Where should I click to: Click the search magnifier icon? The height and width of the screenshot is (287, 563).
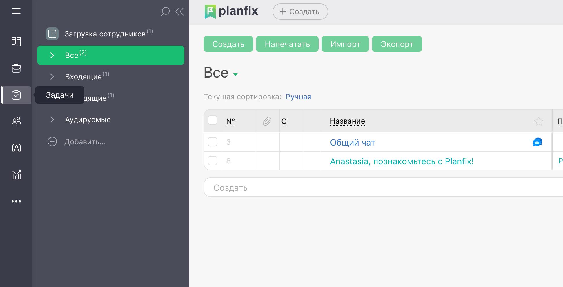pos(165,12)
